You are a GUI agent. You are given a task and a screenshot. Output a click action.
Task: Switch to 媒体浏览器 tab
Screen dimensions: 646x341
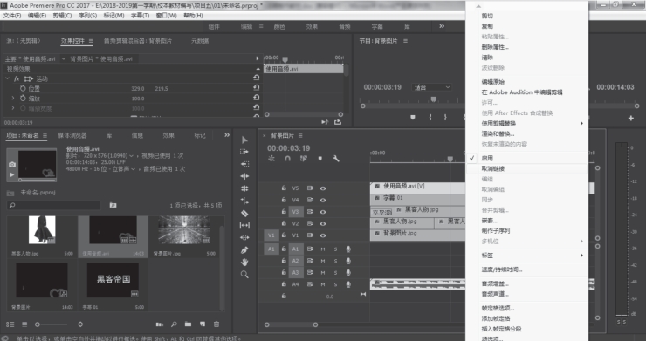(x=72, y=135)
